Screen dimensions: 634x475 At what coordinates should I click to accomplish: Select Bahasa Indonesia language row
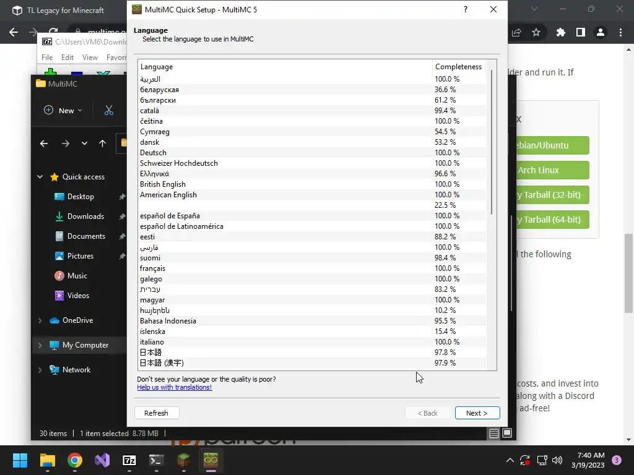coord(312,321)
